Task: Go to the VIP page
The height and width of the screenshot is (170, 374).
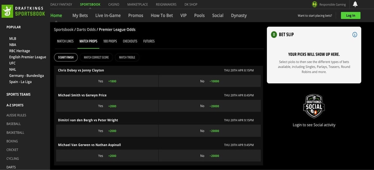Action: (x=184, y=15)
